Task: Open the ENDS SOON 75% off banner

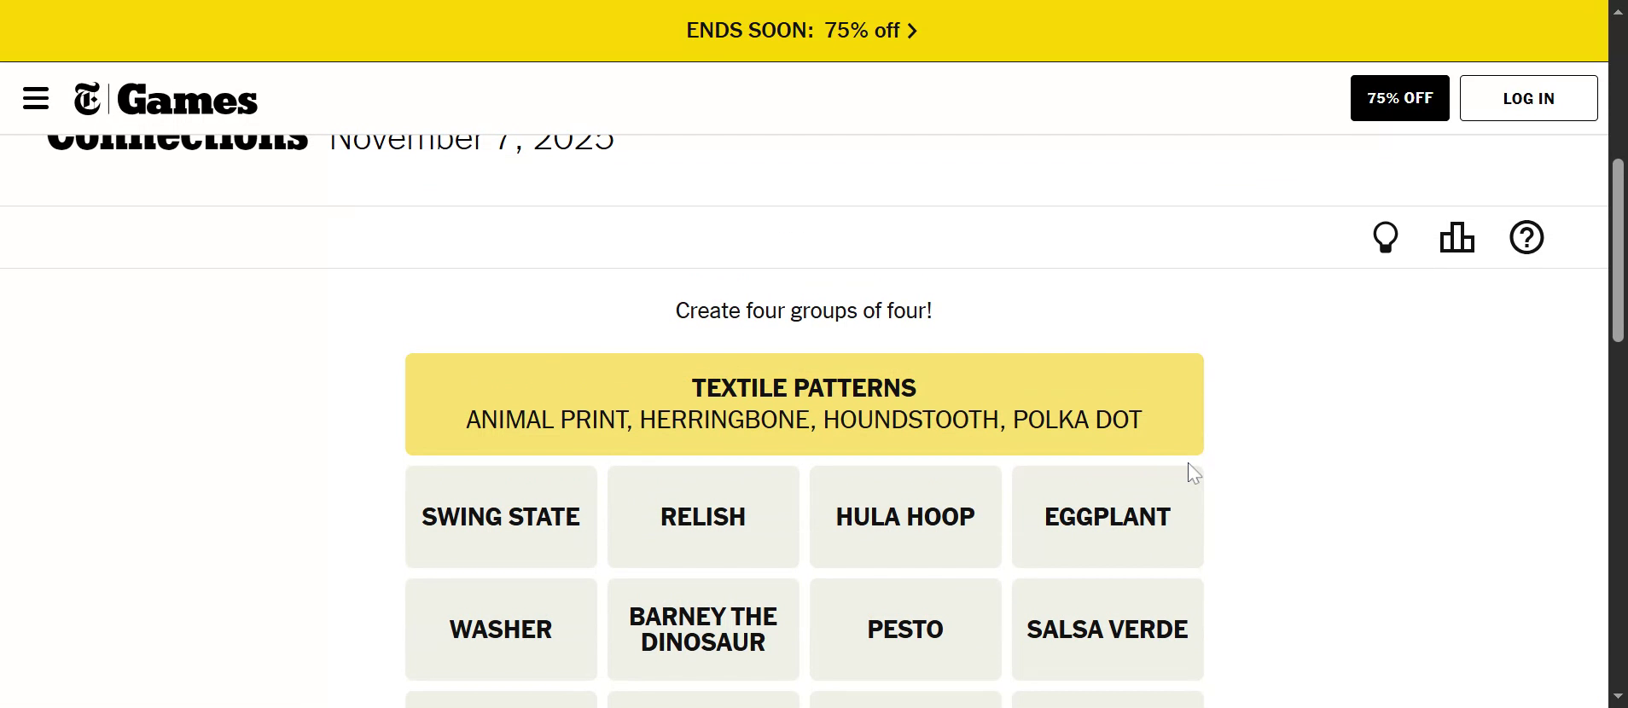Action: (x=794, y=31)
